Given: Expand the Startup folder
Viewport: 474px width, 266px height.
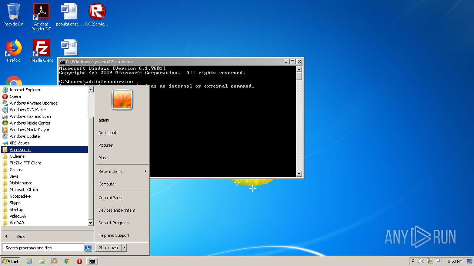Looking at the screenshot, I should (x=44, y=209).
